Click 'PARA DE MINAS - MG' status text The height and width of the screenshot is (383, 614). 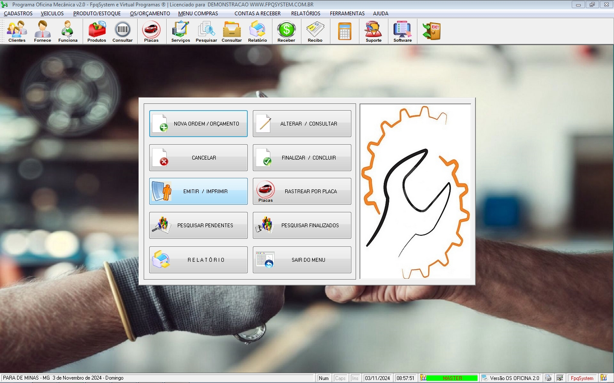[26, 378]
